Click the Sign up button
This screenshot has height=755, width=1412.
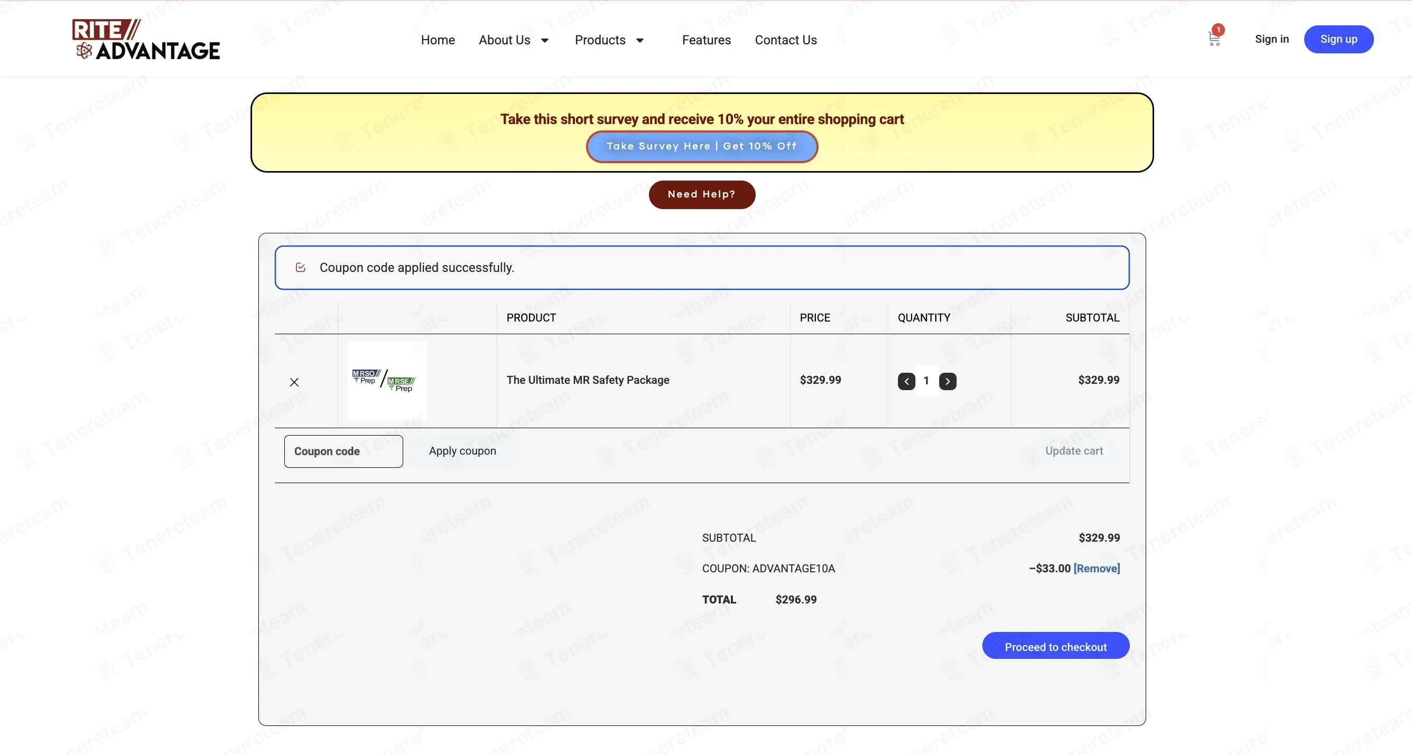1339,39
